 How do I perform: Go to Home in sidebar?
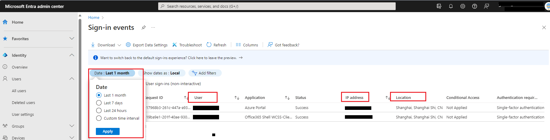click(18, 22)
